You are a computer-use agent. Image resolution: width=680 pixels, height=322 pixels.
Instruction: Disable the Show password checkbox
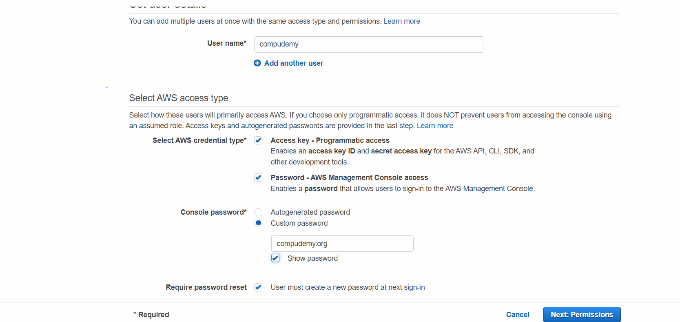(x=275, y=258)
